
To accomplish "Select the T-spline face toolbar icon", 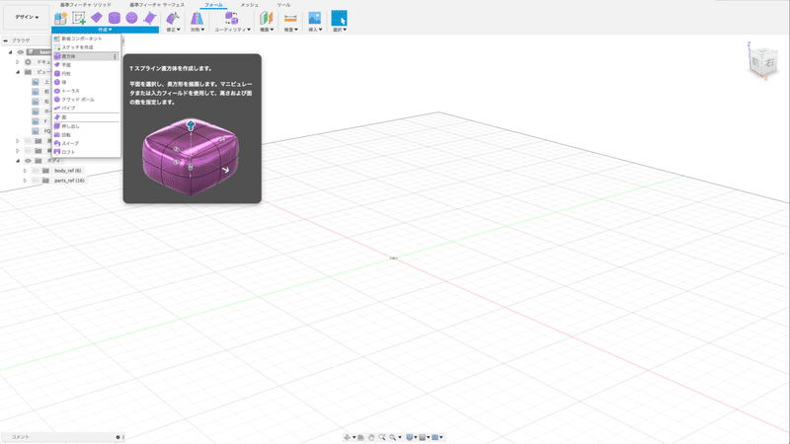I will [150, 18].
